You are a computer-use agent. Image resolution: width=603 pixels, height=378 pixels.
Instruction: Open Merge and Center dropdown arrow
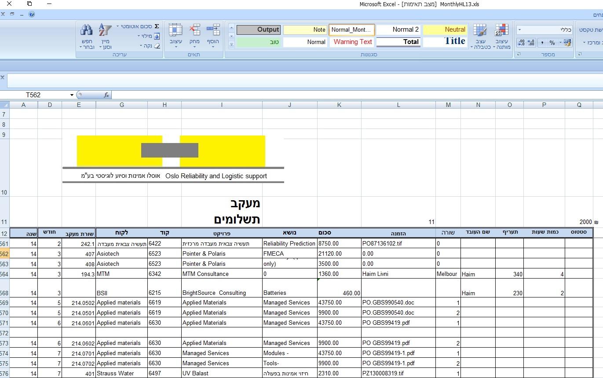click(x=585, y=43)
